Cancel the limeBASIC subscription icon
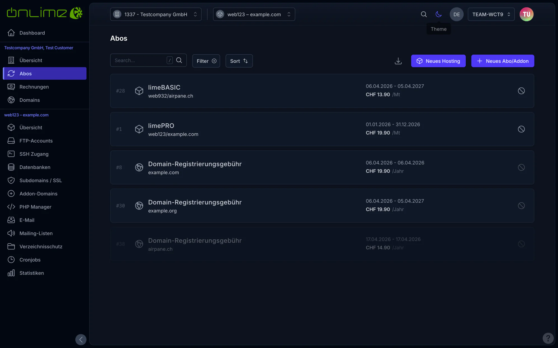 [521, 91]
